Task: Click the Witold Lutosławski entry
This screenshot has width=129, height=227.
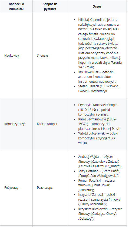Action: tap(98, 138)
